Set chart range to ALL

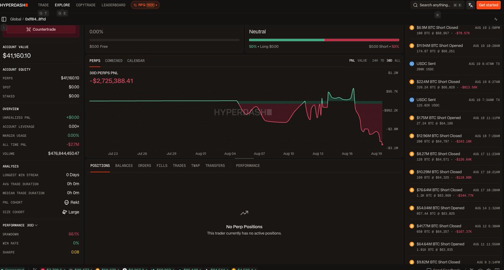[398, 61]
